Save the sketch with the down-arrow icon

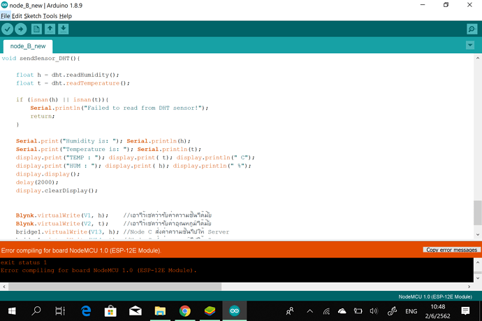click(x=64, y=29)
